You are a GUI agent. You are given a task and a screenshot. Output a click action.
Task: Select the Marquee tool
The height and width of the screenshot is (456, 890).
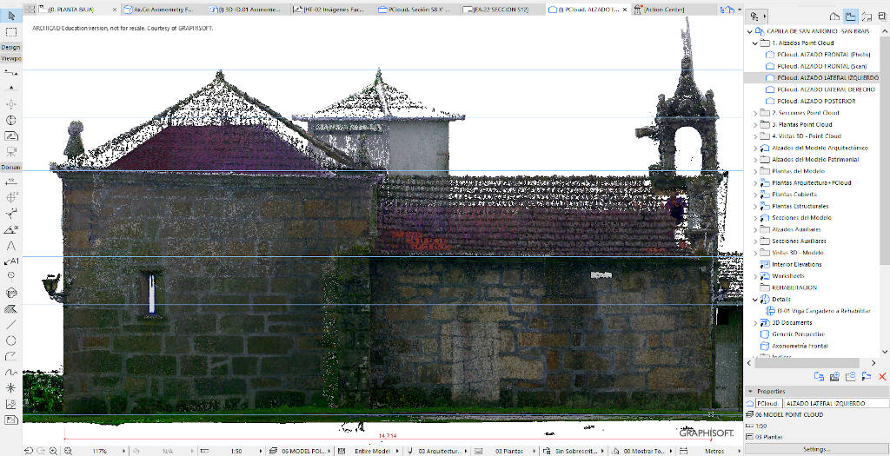11,32
